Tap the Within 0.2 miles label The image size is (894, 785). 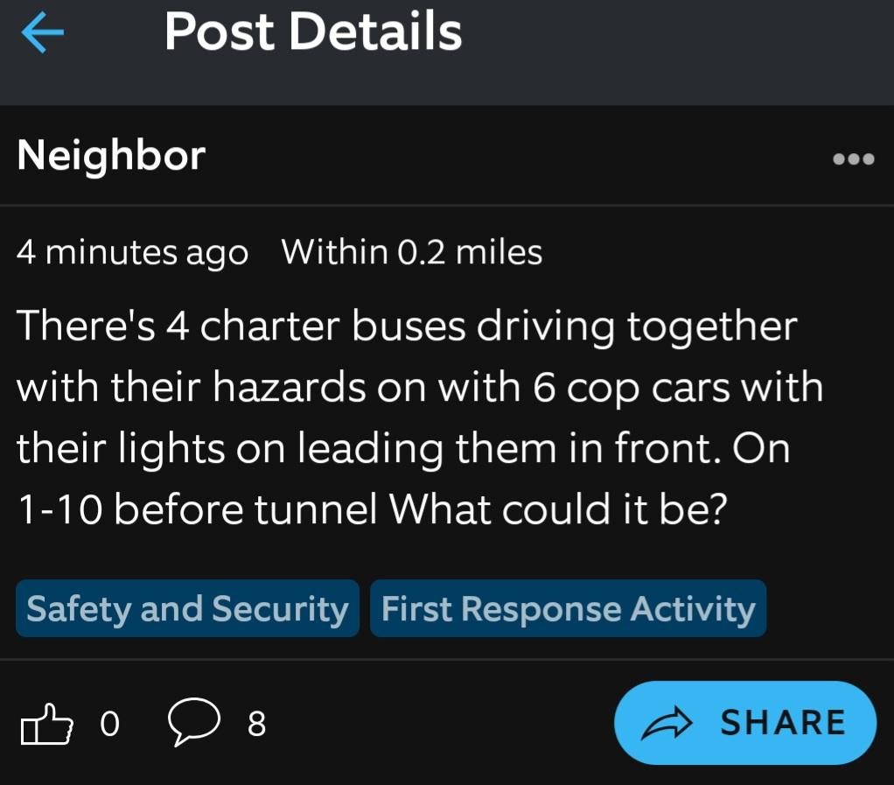click(x=412, y=252)
